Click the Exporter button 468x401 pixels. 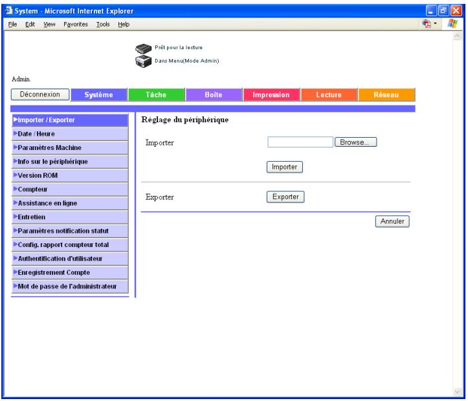(x=285, y=197)
